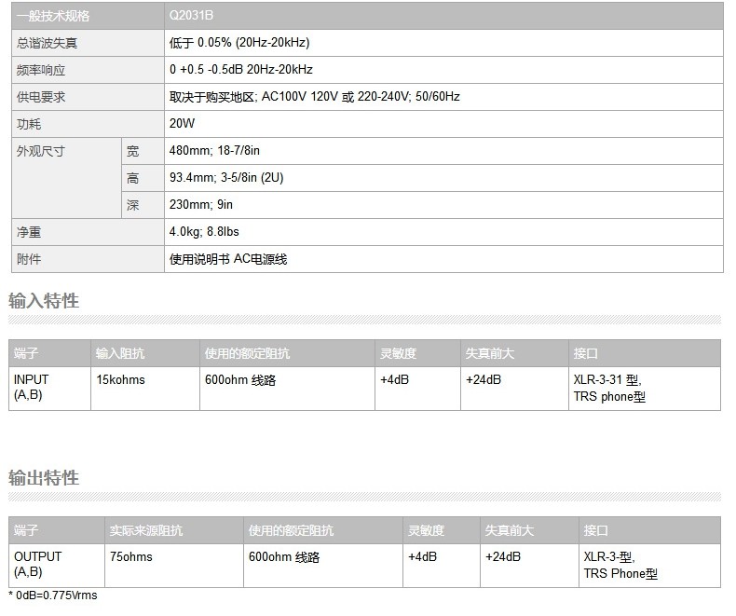Click the '深' depth sub-label

tap(143, 205)
